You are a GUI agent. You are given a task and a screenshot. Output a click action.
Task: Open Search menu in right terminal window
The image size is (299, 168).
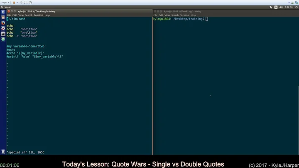pyautogui.click(x=175, y=15)
